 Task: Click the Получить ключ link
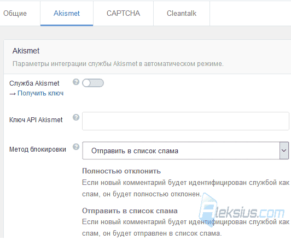[40, 93]
